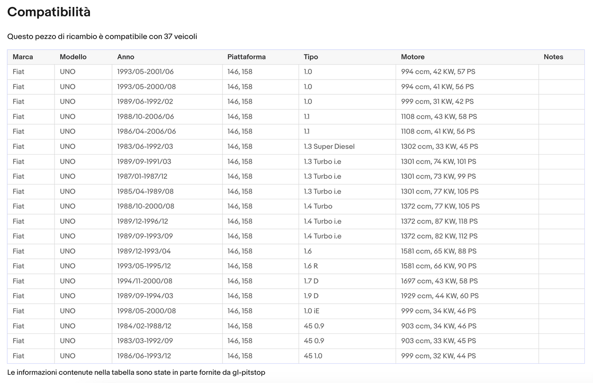
Task: Click the gl-pitstop source note text
Action: pos(136,372)
